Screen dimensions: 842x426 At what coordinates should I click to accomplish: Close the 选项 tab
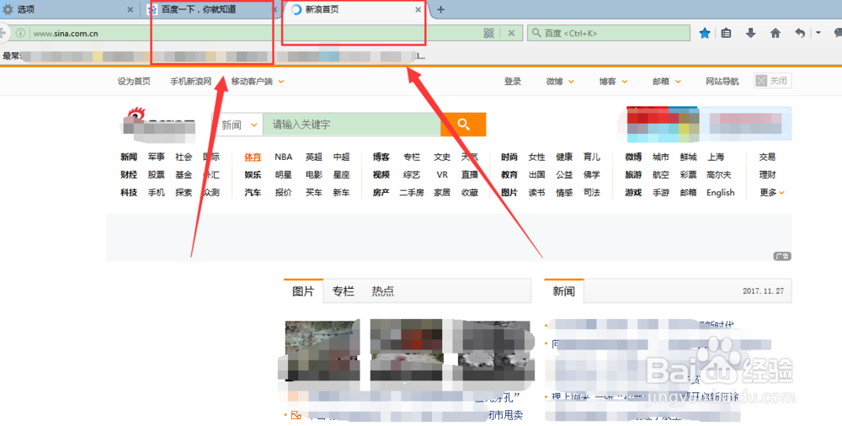click(x=130, y=9)
